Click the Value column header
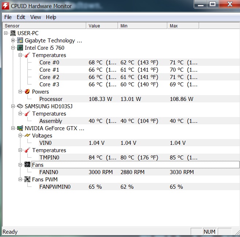 [102, 26]
